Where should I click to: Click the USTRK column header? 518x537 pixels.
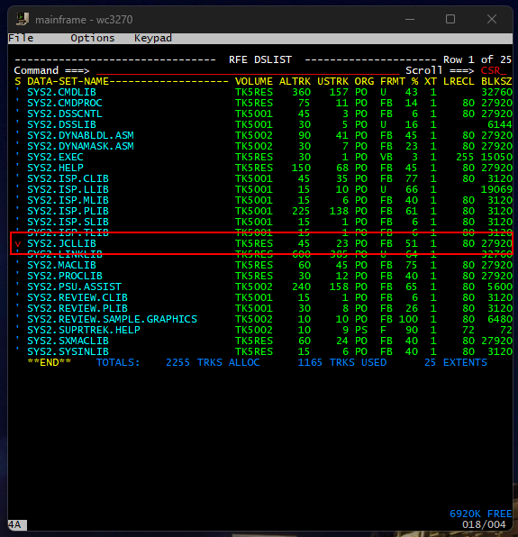pyautogui.click(x=332, y=81)
